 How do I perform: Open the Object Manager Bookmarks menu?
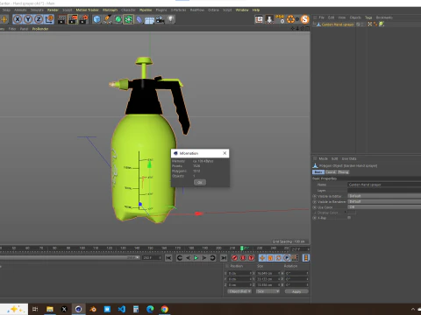tap(384, 17)
